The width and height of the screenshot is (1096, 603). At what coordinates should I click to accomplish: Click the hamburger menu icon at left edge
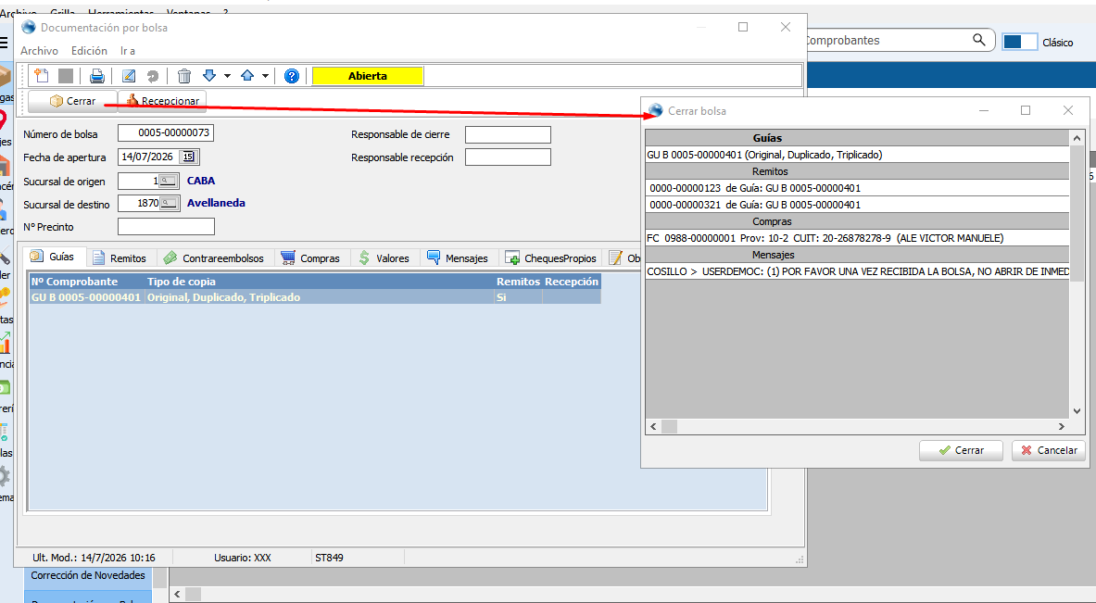click(x=4, y=43)
